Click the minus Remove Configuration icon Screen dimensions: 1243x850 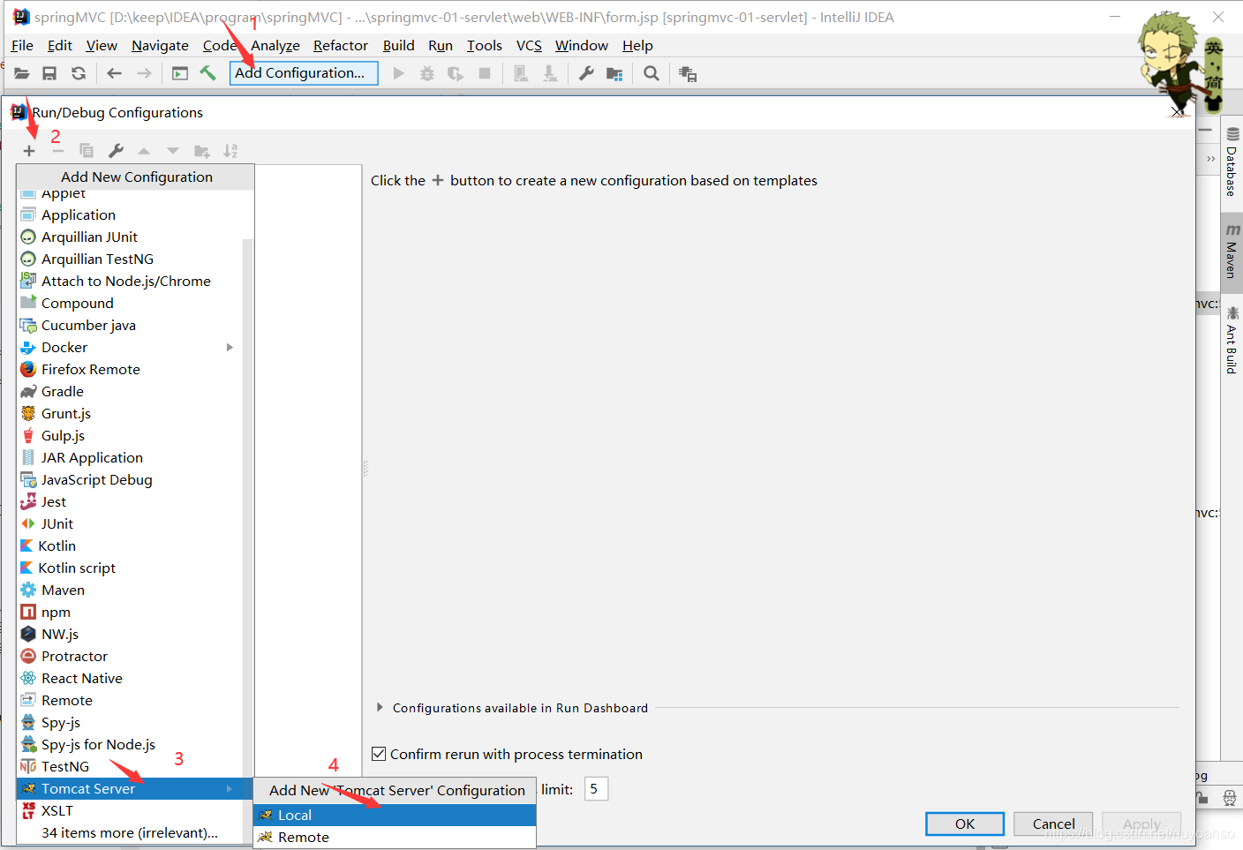point(58,151)
